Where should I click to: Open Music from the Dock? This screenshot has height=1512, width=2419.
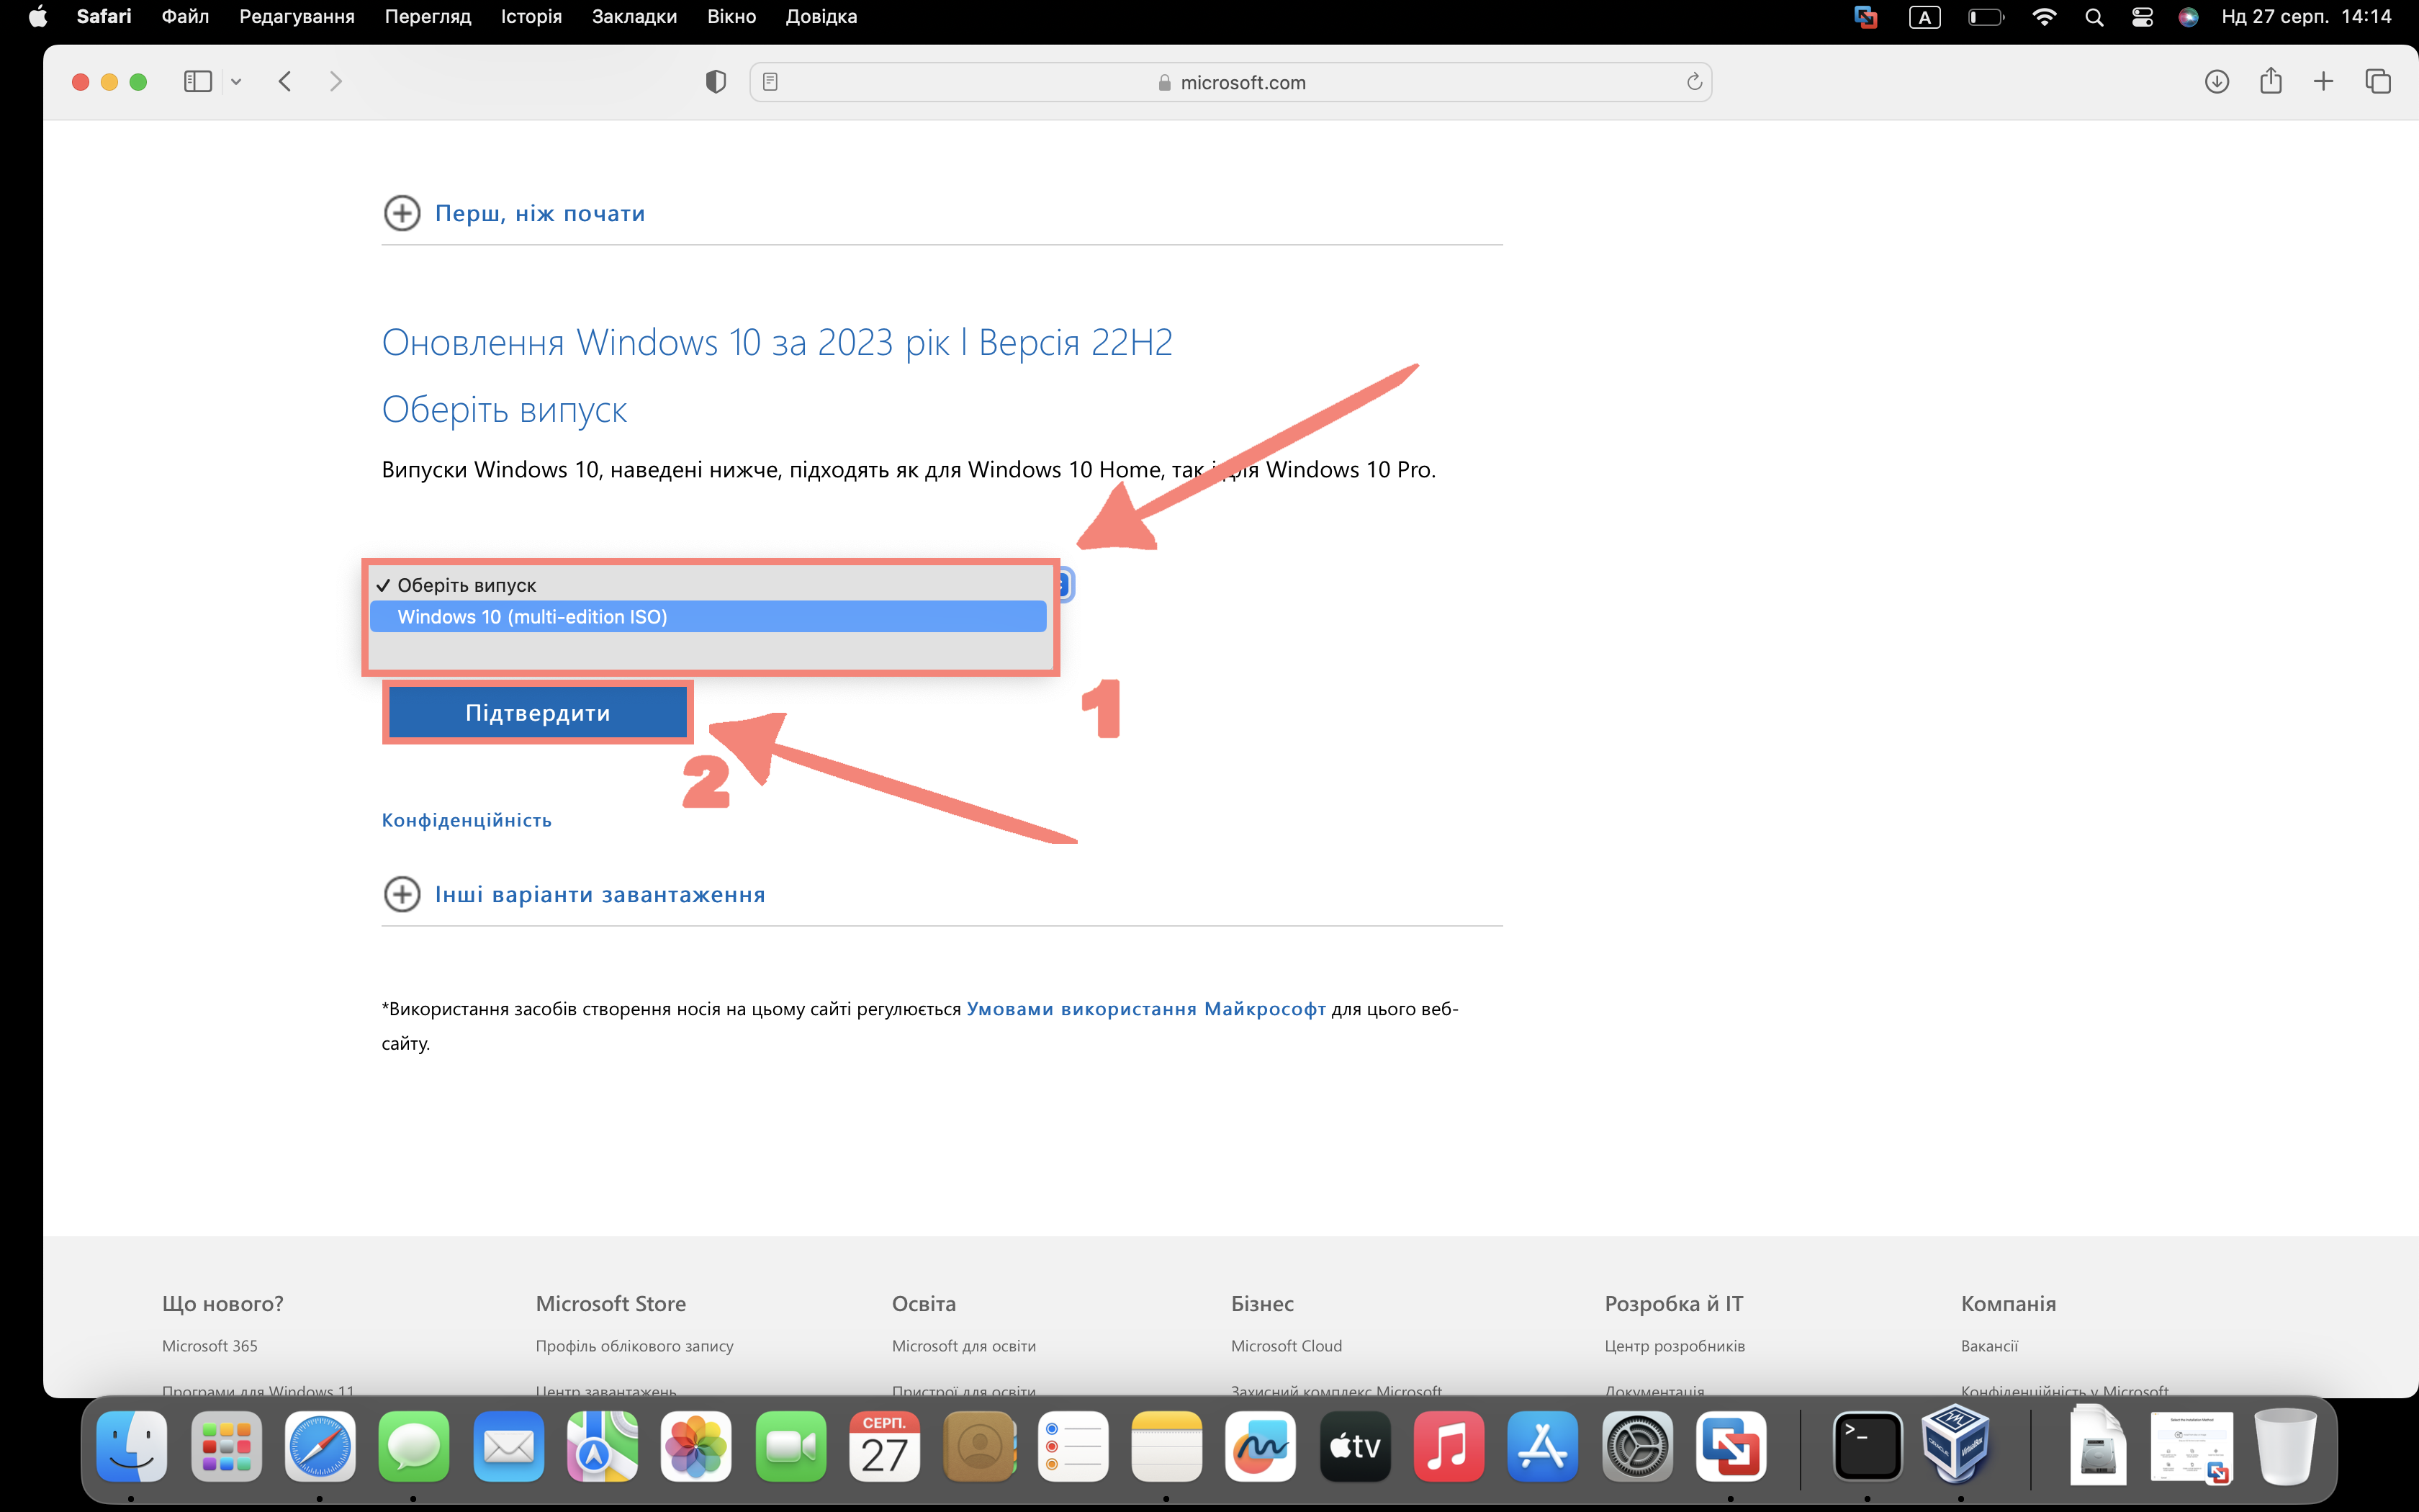(1449, 1446)
